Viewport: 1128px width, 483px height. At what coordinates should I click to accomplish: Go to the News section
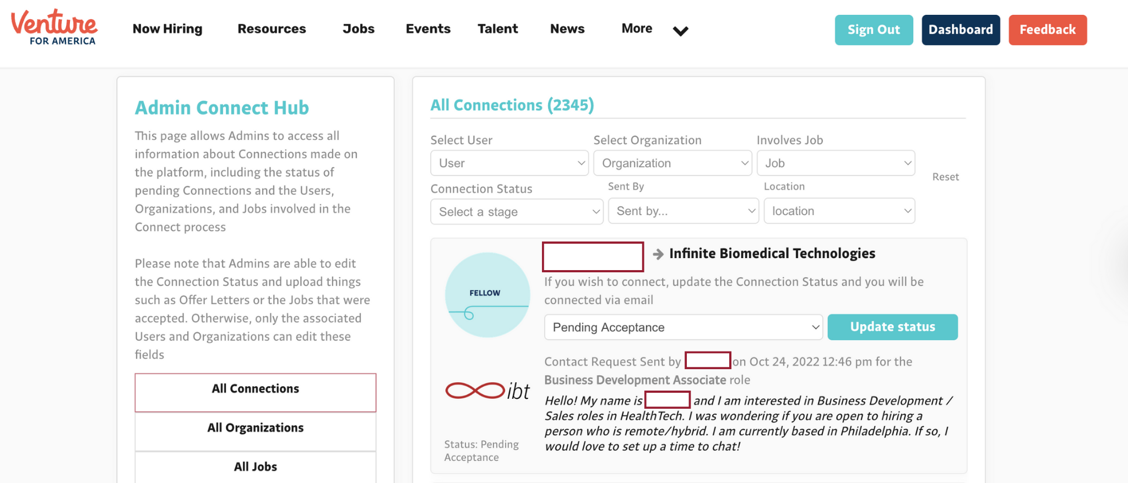click(567, 29)
